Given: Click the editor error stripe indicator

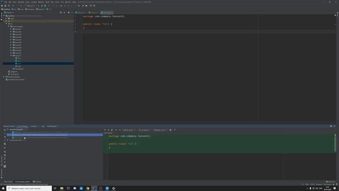Looking at the screenshot, I should (335, 15).
